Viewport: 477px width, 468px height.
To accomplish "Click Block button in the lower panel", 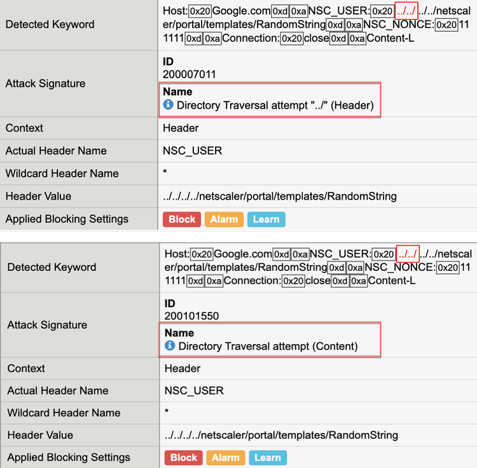I will pyautogui.click(x=184, y=458).
